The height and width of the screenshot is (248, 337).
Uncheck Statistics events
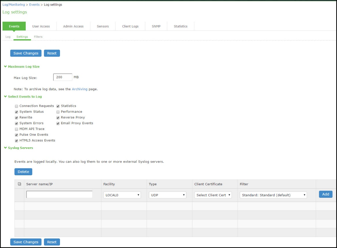click(58, 106)
